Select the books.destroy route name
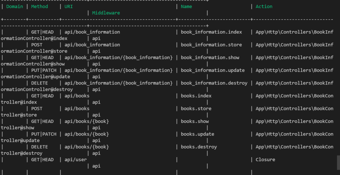340x175 pixels. click(199, 147)
